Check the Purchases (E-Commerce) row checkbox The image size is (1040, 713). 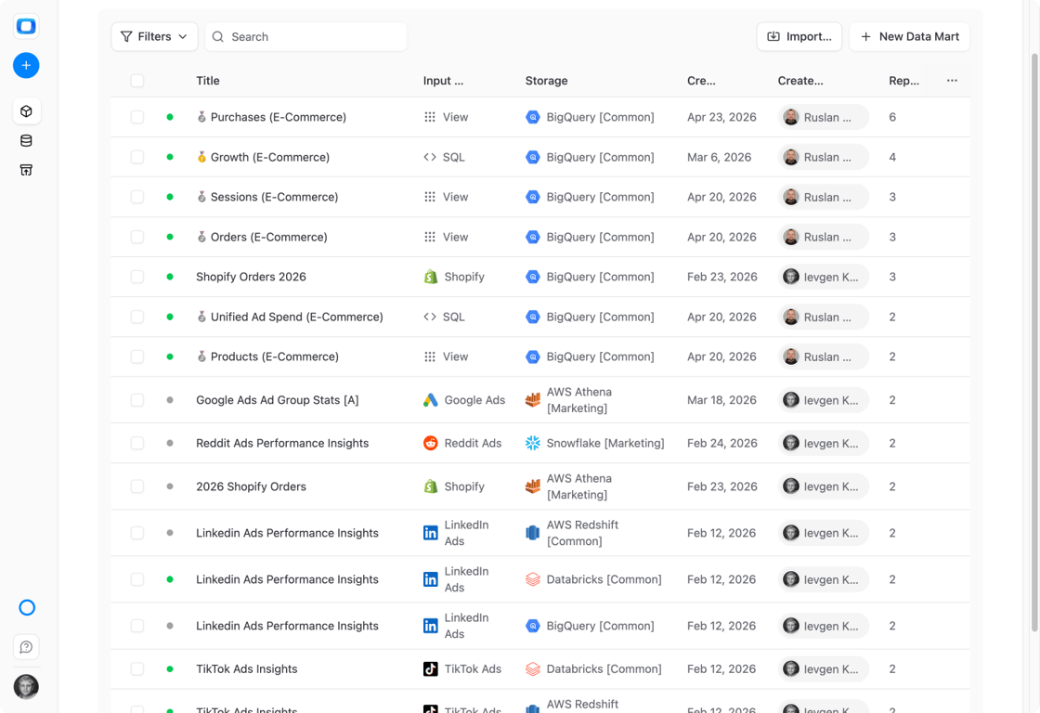pos(137,117)
